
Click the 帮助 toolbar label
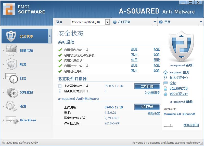click(x=167, y=22)
